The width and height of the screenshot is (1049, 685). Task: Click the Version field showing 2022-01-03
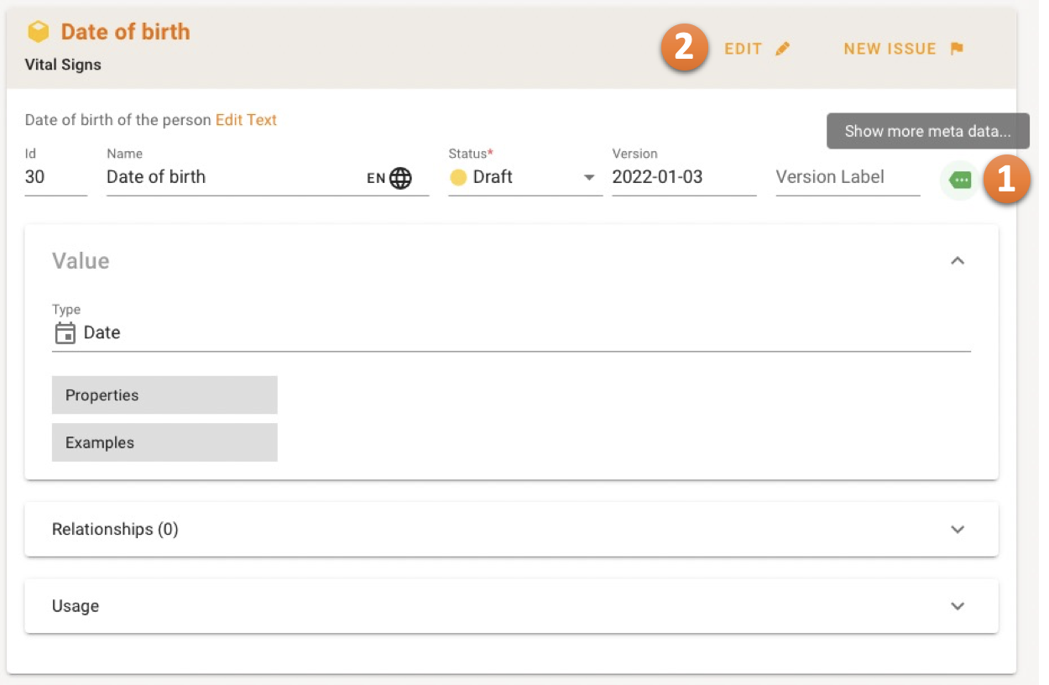click(683, 177)
